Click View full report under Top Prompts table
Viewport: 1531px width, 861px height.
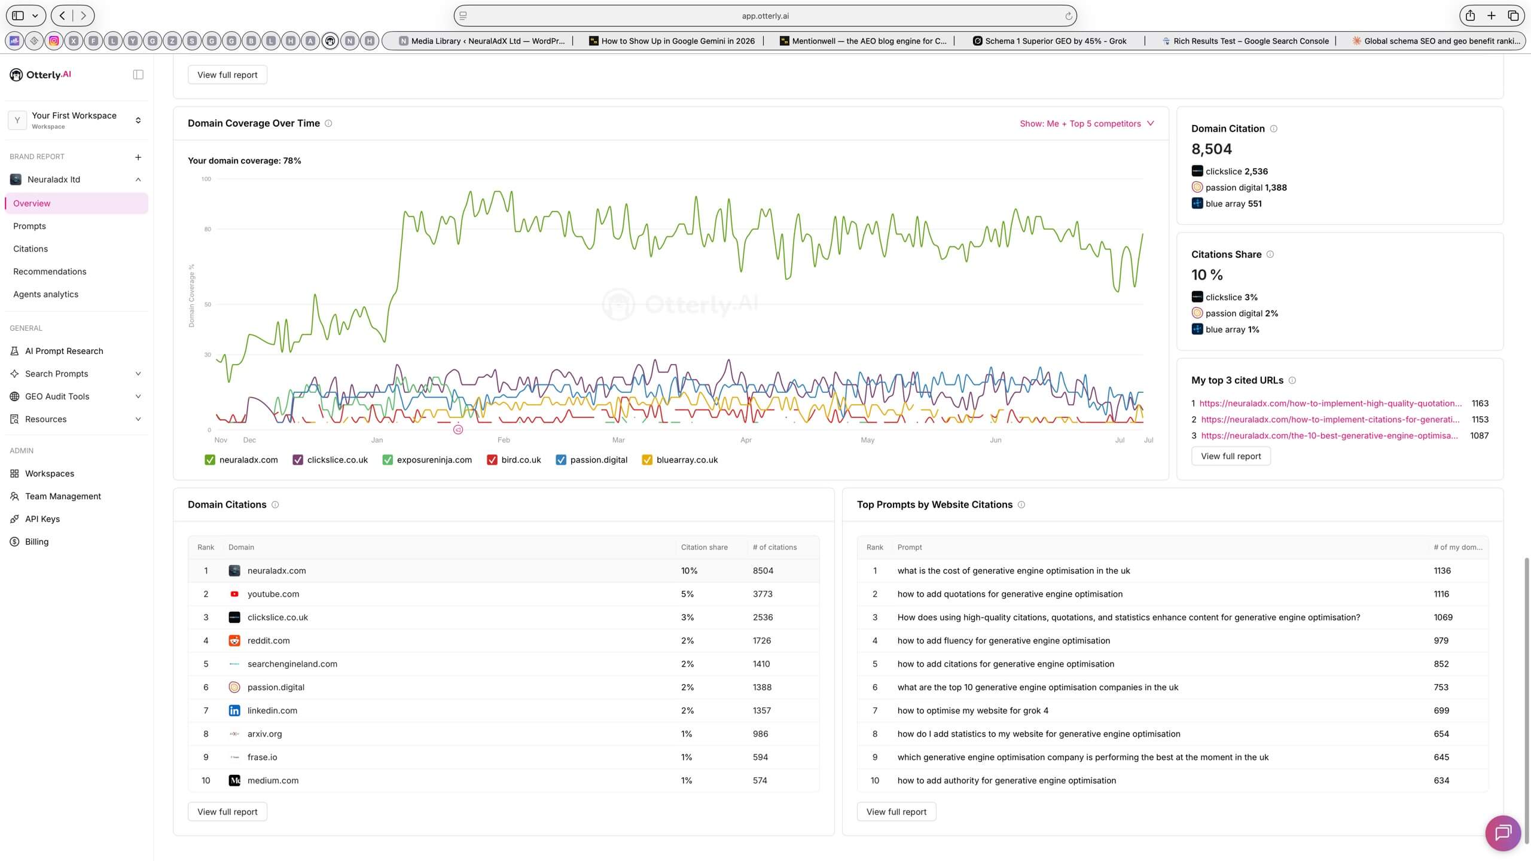pyautogui.click(x=896, y=812)
